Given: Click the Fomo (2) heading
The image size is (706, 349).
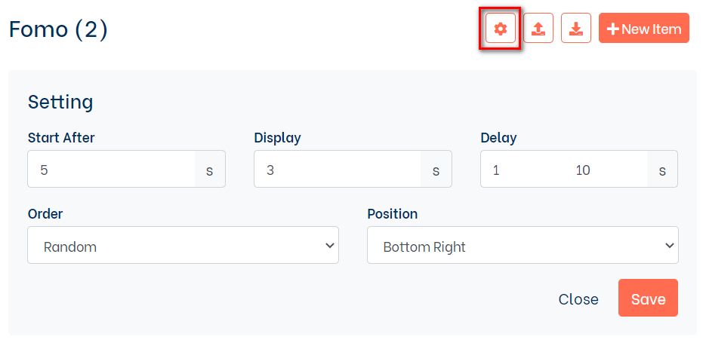Looking at the screenshot, I should (x=59, y=29).
